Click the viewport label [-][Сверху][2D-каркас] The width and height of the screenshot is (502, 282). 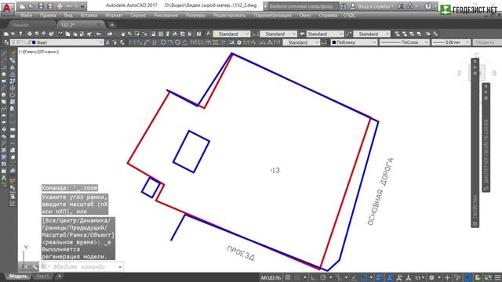38,52
